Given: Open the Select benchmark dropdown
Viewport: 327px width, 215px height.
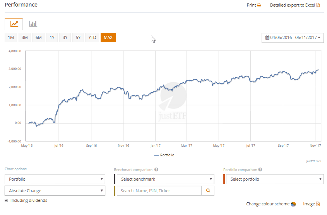Looking at the screenshot, I should (165, 179).
